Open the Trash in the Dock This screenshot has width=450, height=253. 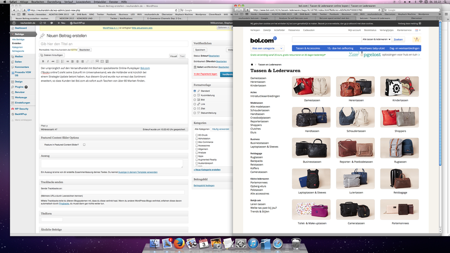[x=296, y=243]
